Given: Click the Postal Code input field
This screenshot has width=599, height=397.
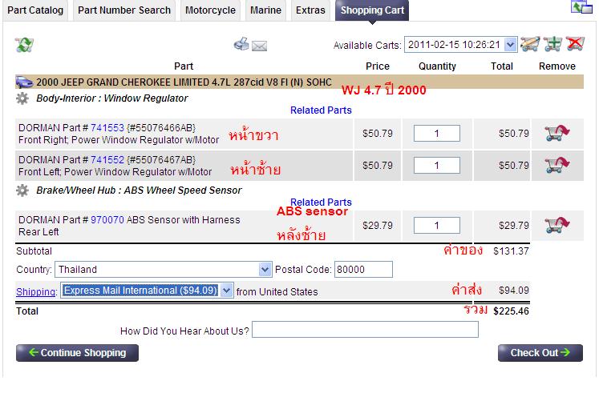Looking at the screenshot, I should click(363, 270).
